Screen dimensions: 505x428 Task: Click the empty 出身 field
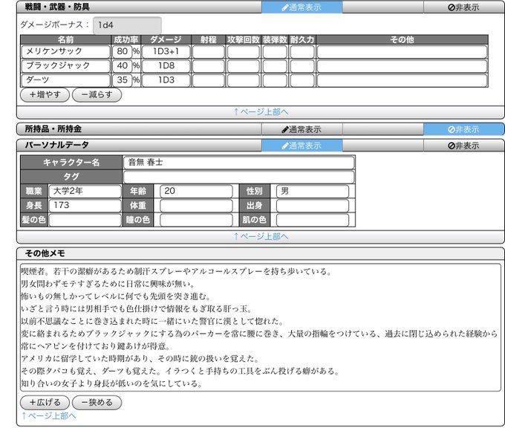(313, 205)
